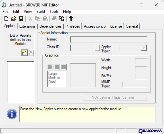Click the Height input field
This screenshot has width=164, height=134.
coord(141,69)
